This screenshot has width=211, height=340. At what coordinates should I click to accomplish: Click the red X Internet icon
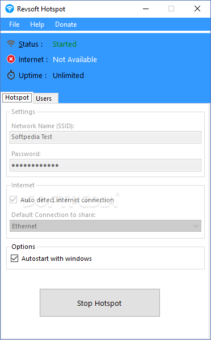click(x=11, y=59)
